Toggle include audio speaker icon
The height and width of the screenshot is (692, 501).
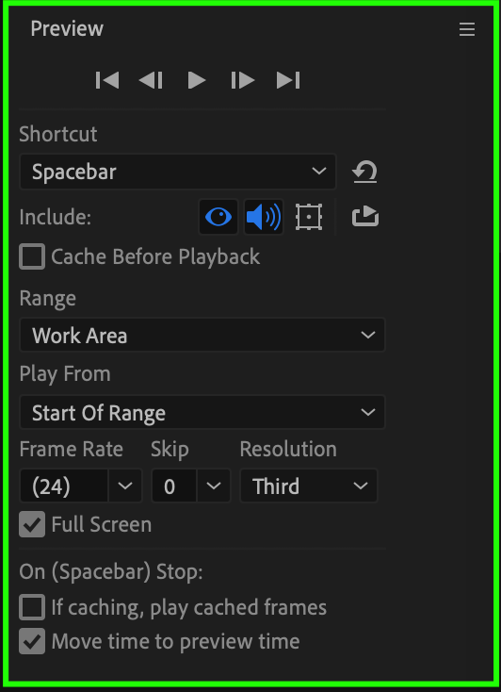pos(264,217)
